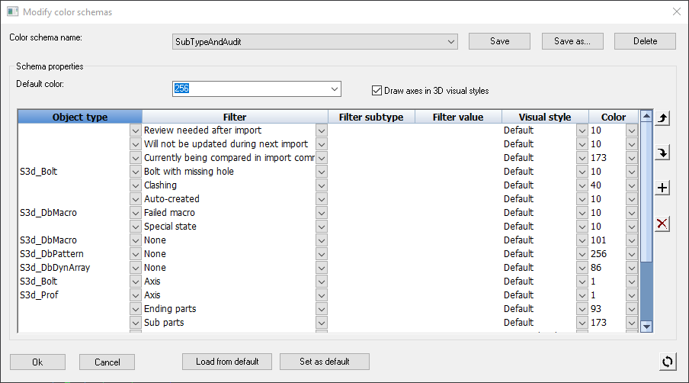
Task: Open color dropdown for the 101 value
Action: [x=632, y=240]
